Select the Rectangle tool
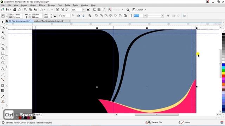The height and width of the screenshot is (126, 225). tap(2, 53)
